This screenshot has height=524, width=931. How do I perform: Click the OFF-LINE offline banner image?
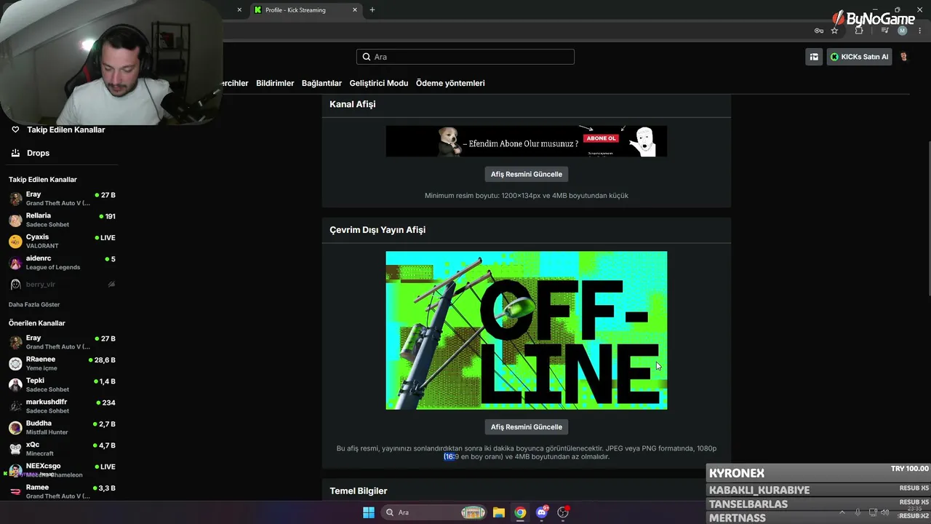tap(527, 330)
